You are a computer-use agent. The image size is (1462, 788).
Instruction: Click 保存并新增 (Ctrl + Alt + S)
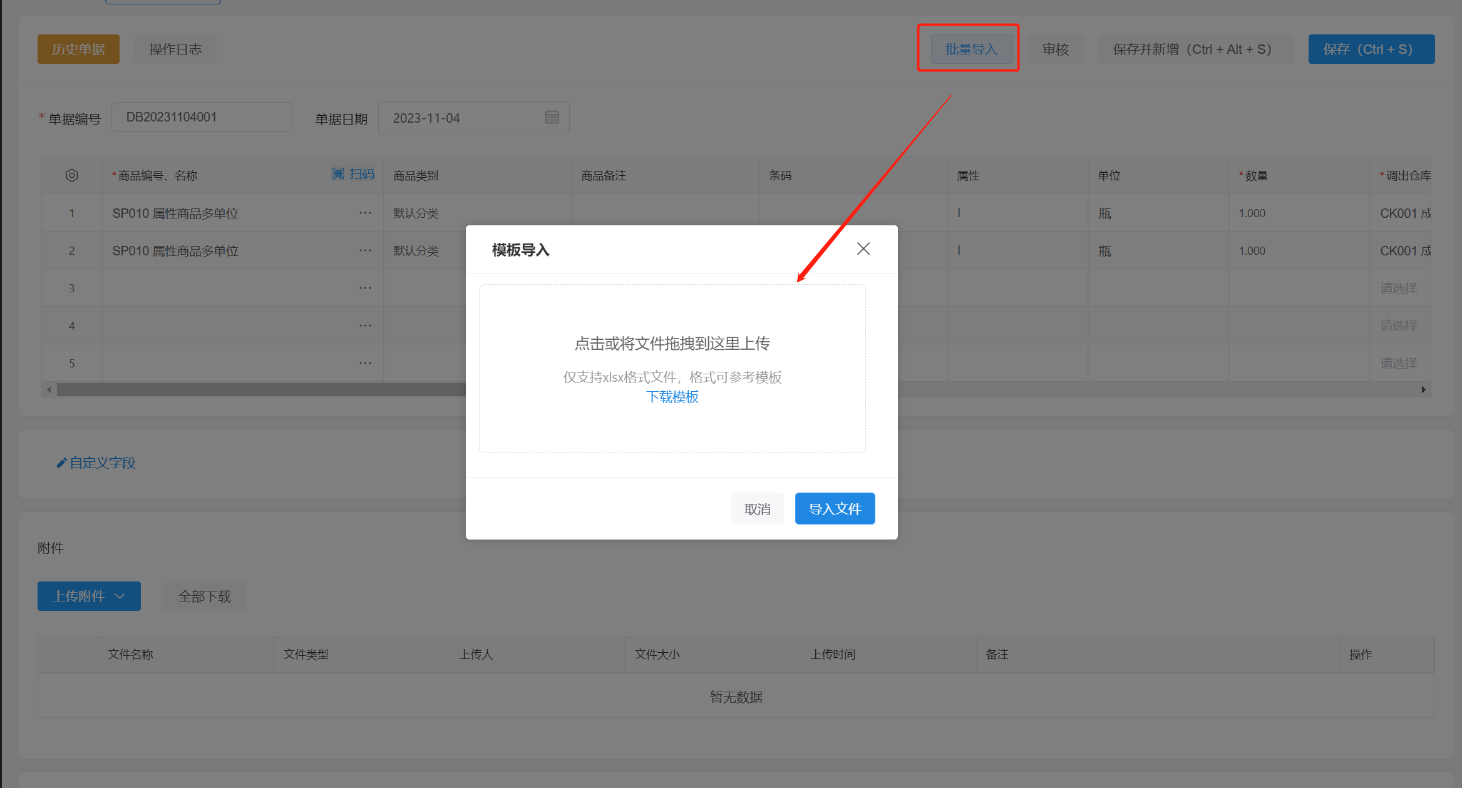tap(1195, 49)
